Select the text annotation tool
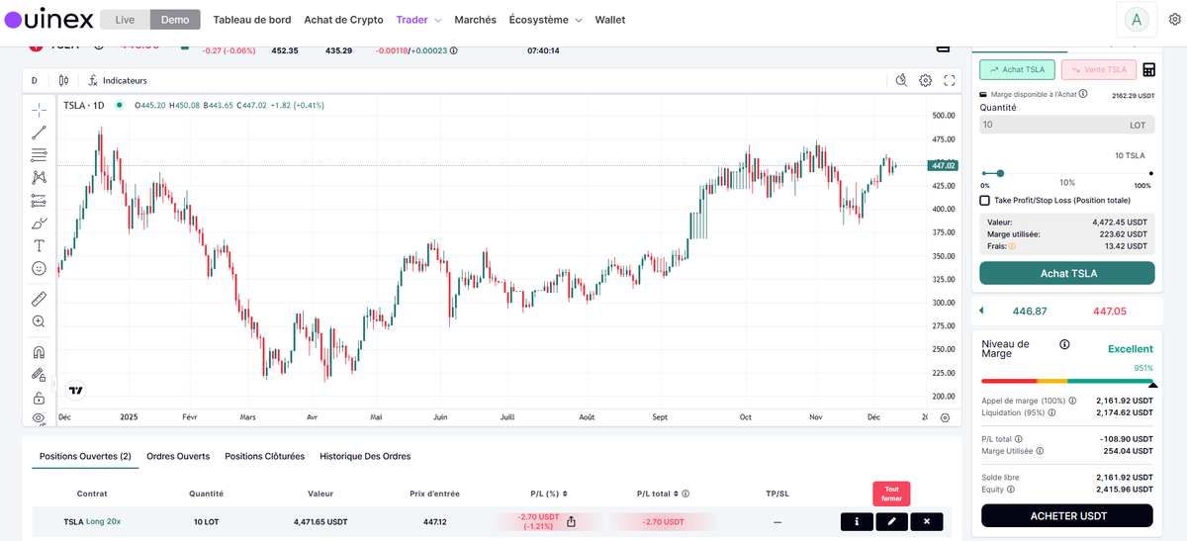The width and height of the screenshot is (1187, 541). coord(39,245)
